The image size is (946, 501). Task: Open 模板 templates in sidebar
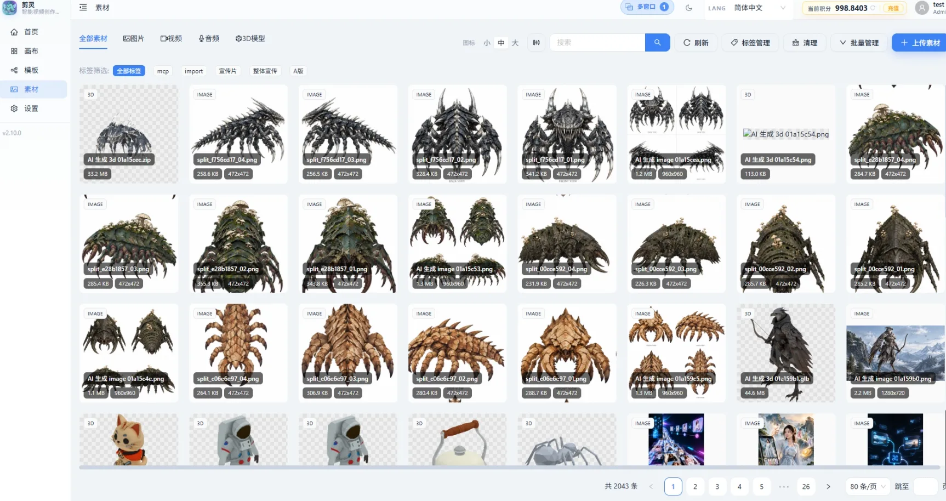(x=33, y=70)
